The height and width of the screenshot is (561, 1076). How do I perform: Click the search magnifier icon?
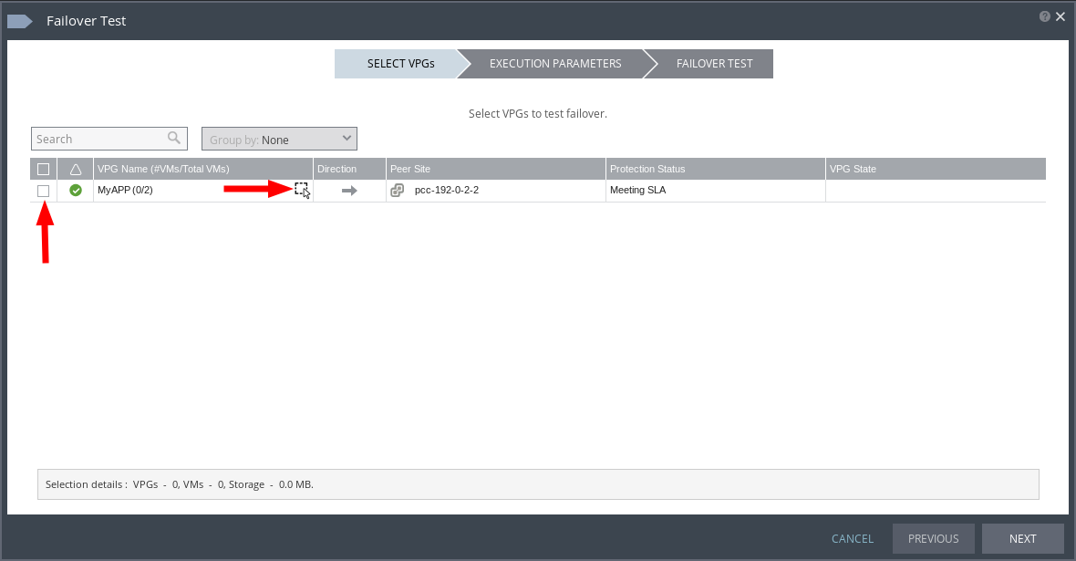point(173,138)
